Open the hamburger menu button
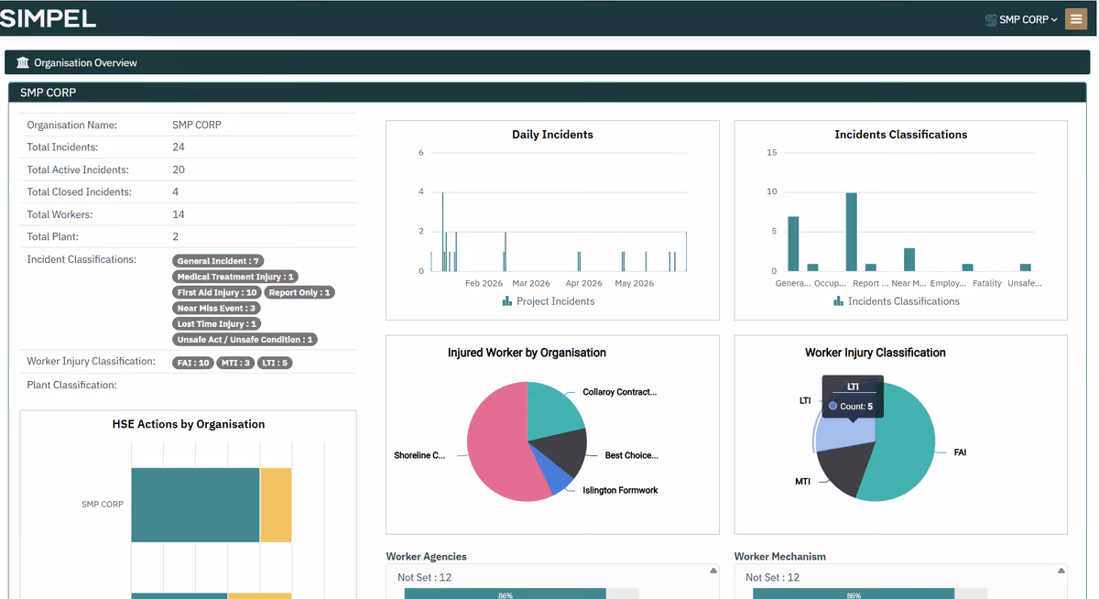 [x=1076, y=18]
